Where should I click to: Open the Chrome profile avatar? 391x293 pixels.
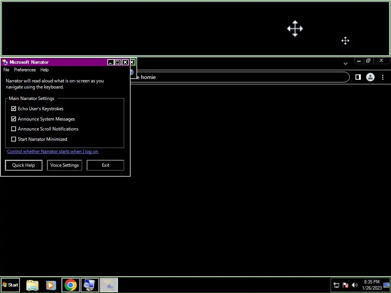[x=370, y=77]
